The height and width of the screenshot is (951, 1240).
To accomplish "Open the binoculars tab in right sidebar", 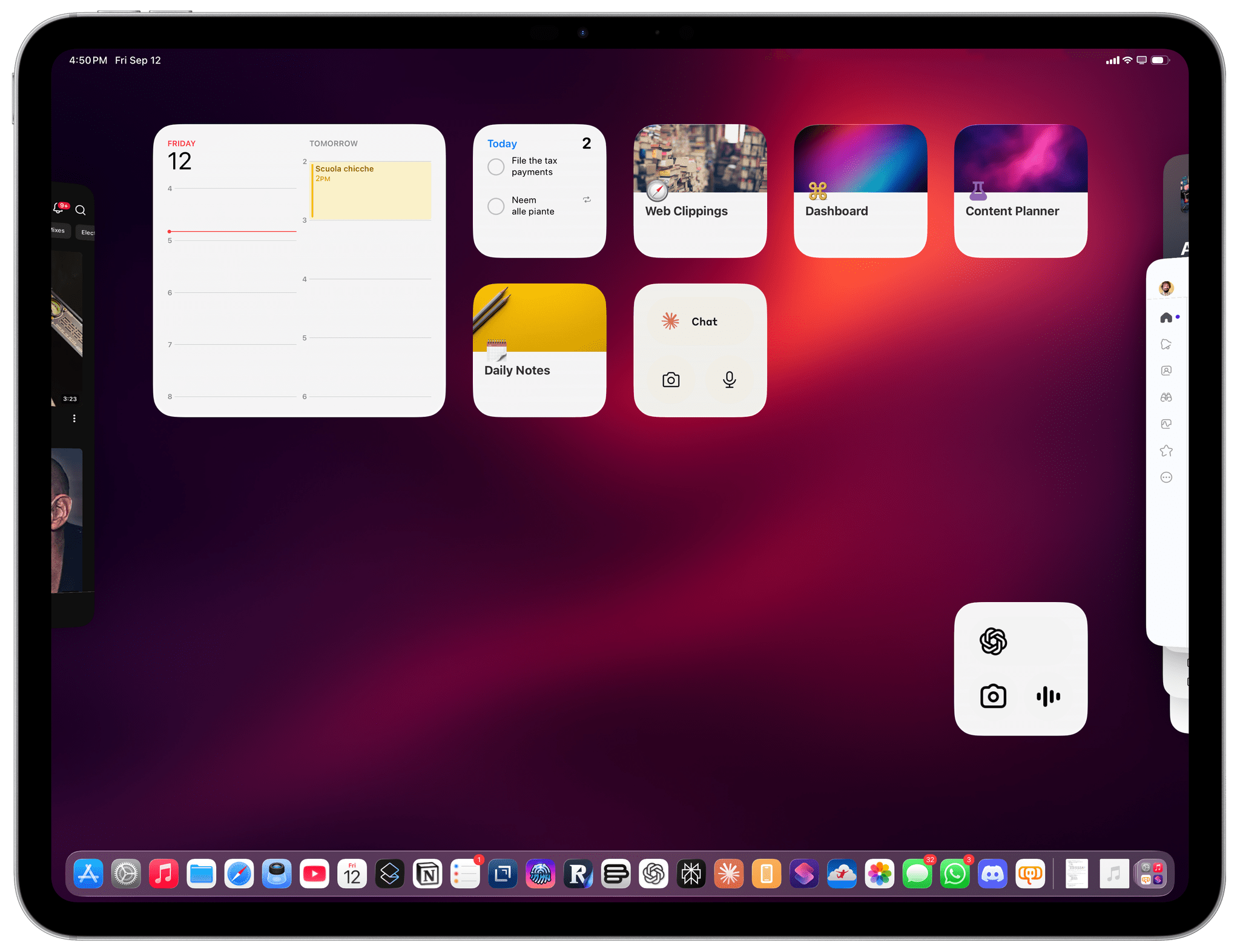I will click(x=1166, y=397).
